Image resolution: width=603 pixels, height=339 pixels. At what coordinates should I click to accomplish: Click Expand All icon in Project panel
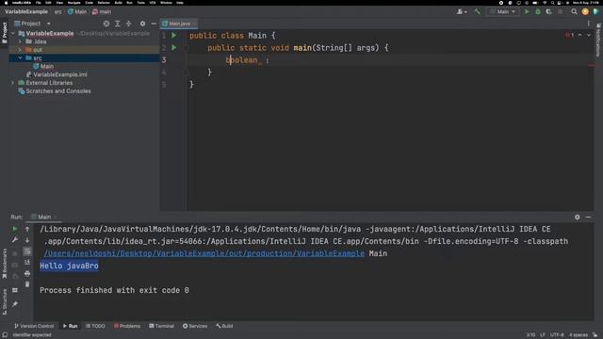tap(118, 24)
